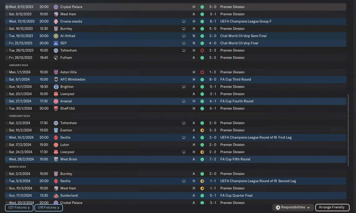Click the red loss indicator for Aston Villa match
356x213 pixels.
click(202, 72)
